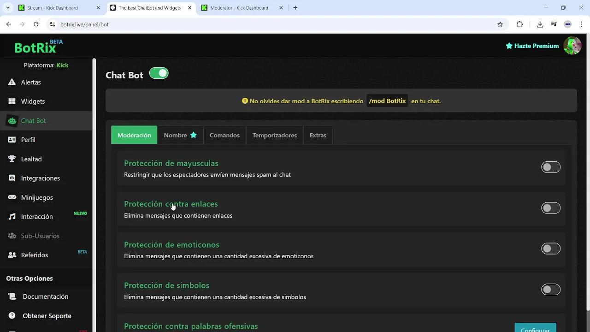Turn off the Chat Bot main switch
This screenshot has width=590, height=332.
click(x=159, y=73)
